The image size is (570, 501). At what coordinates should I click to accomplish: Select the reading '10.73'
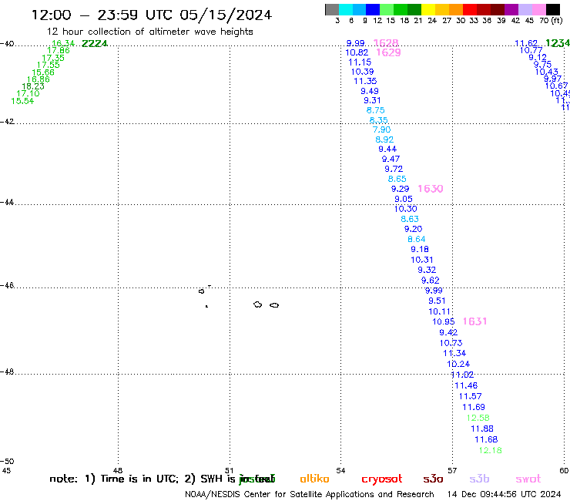(451, 343)
